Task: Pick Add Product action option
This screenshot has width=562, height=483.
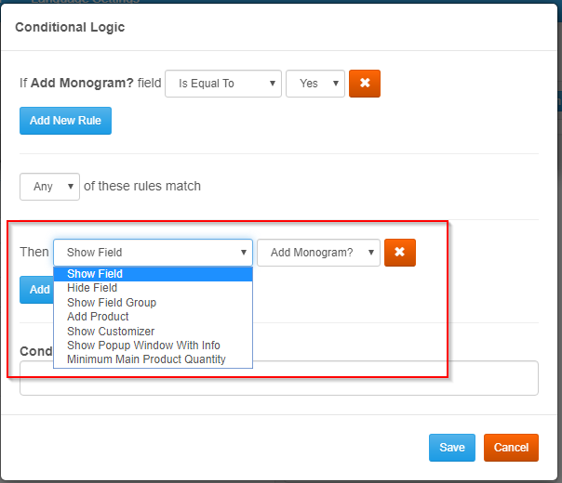Action: pyautogui.click(x=153, y=317)
